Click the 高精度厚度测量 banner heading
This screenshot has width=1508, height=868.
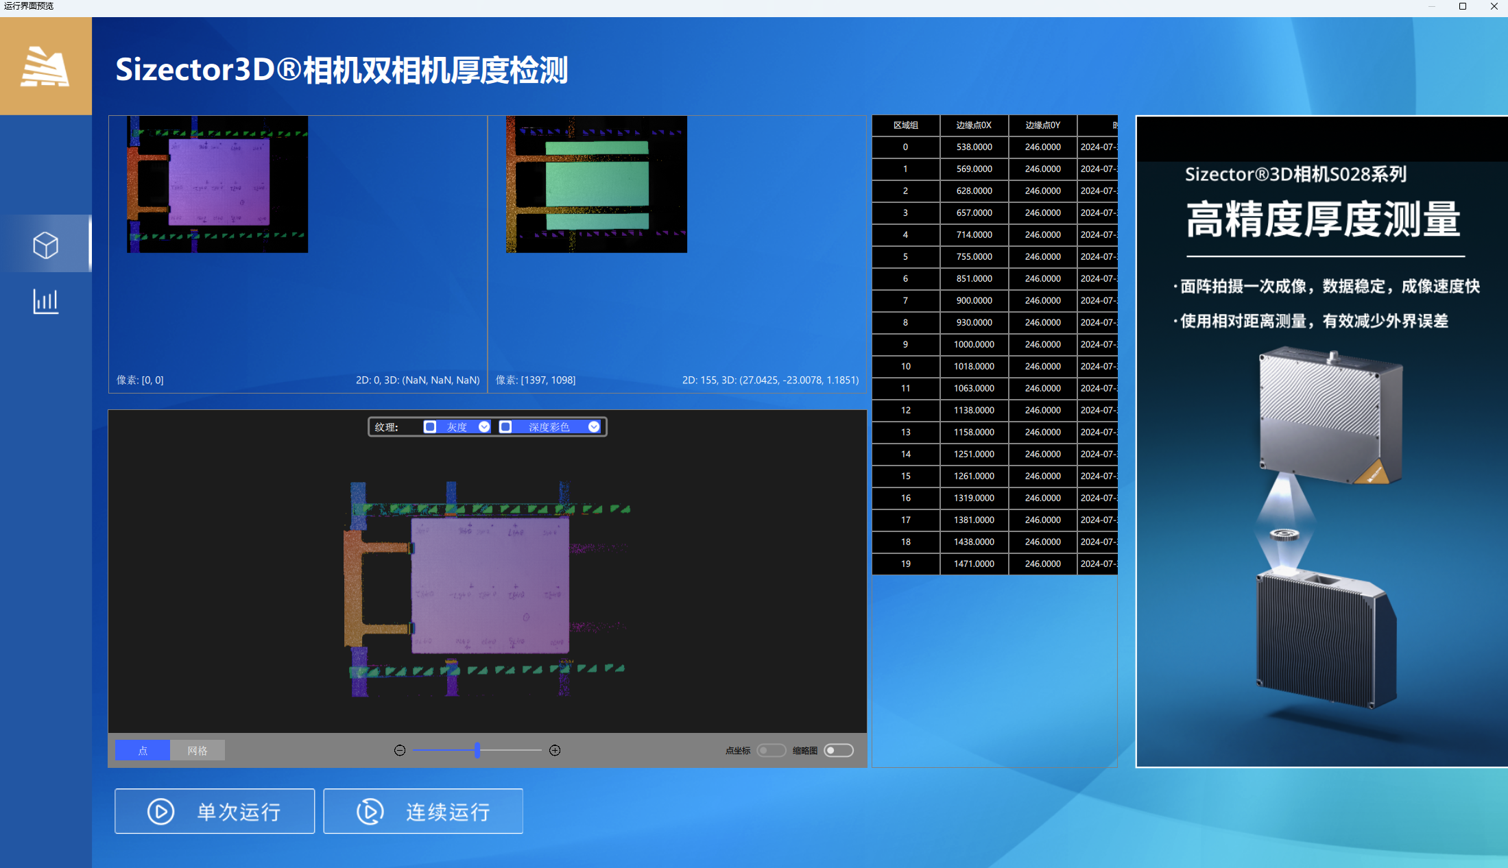(x=1324, y=219)
